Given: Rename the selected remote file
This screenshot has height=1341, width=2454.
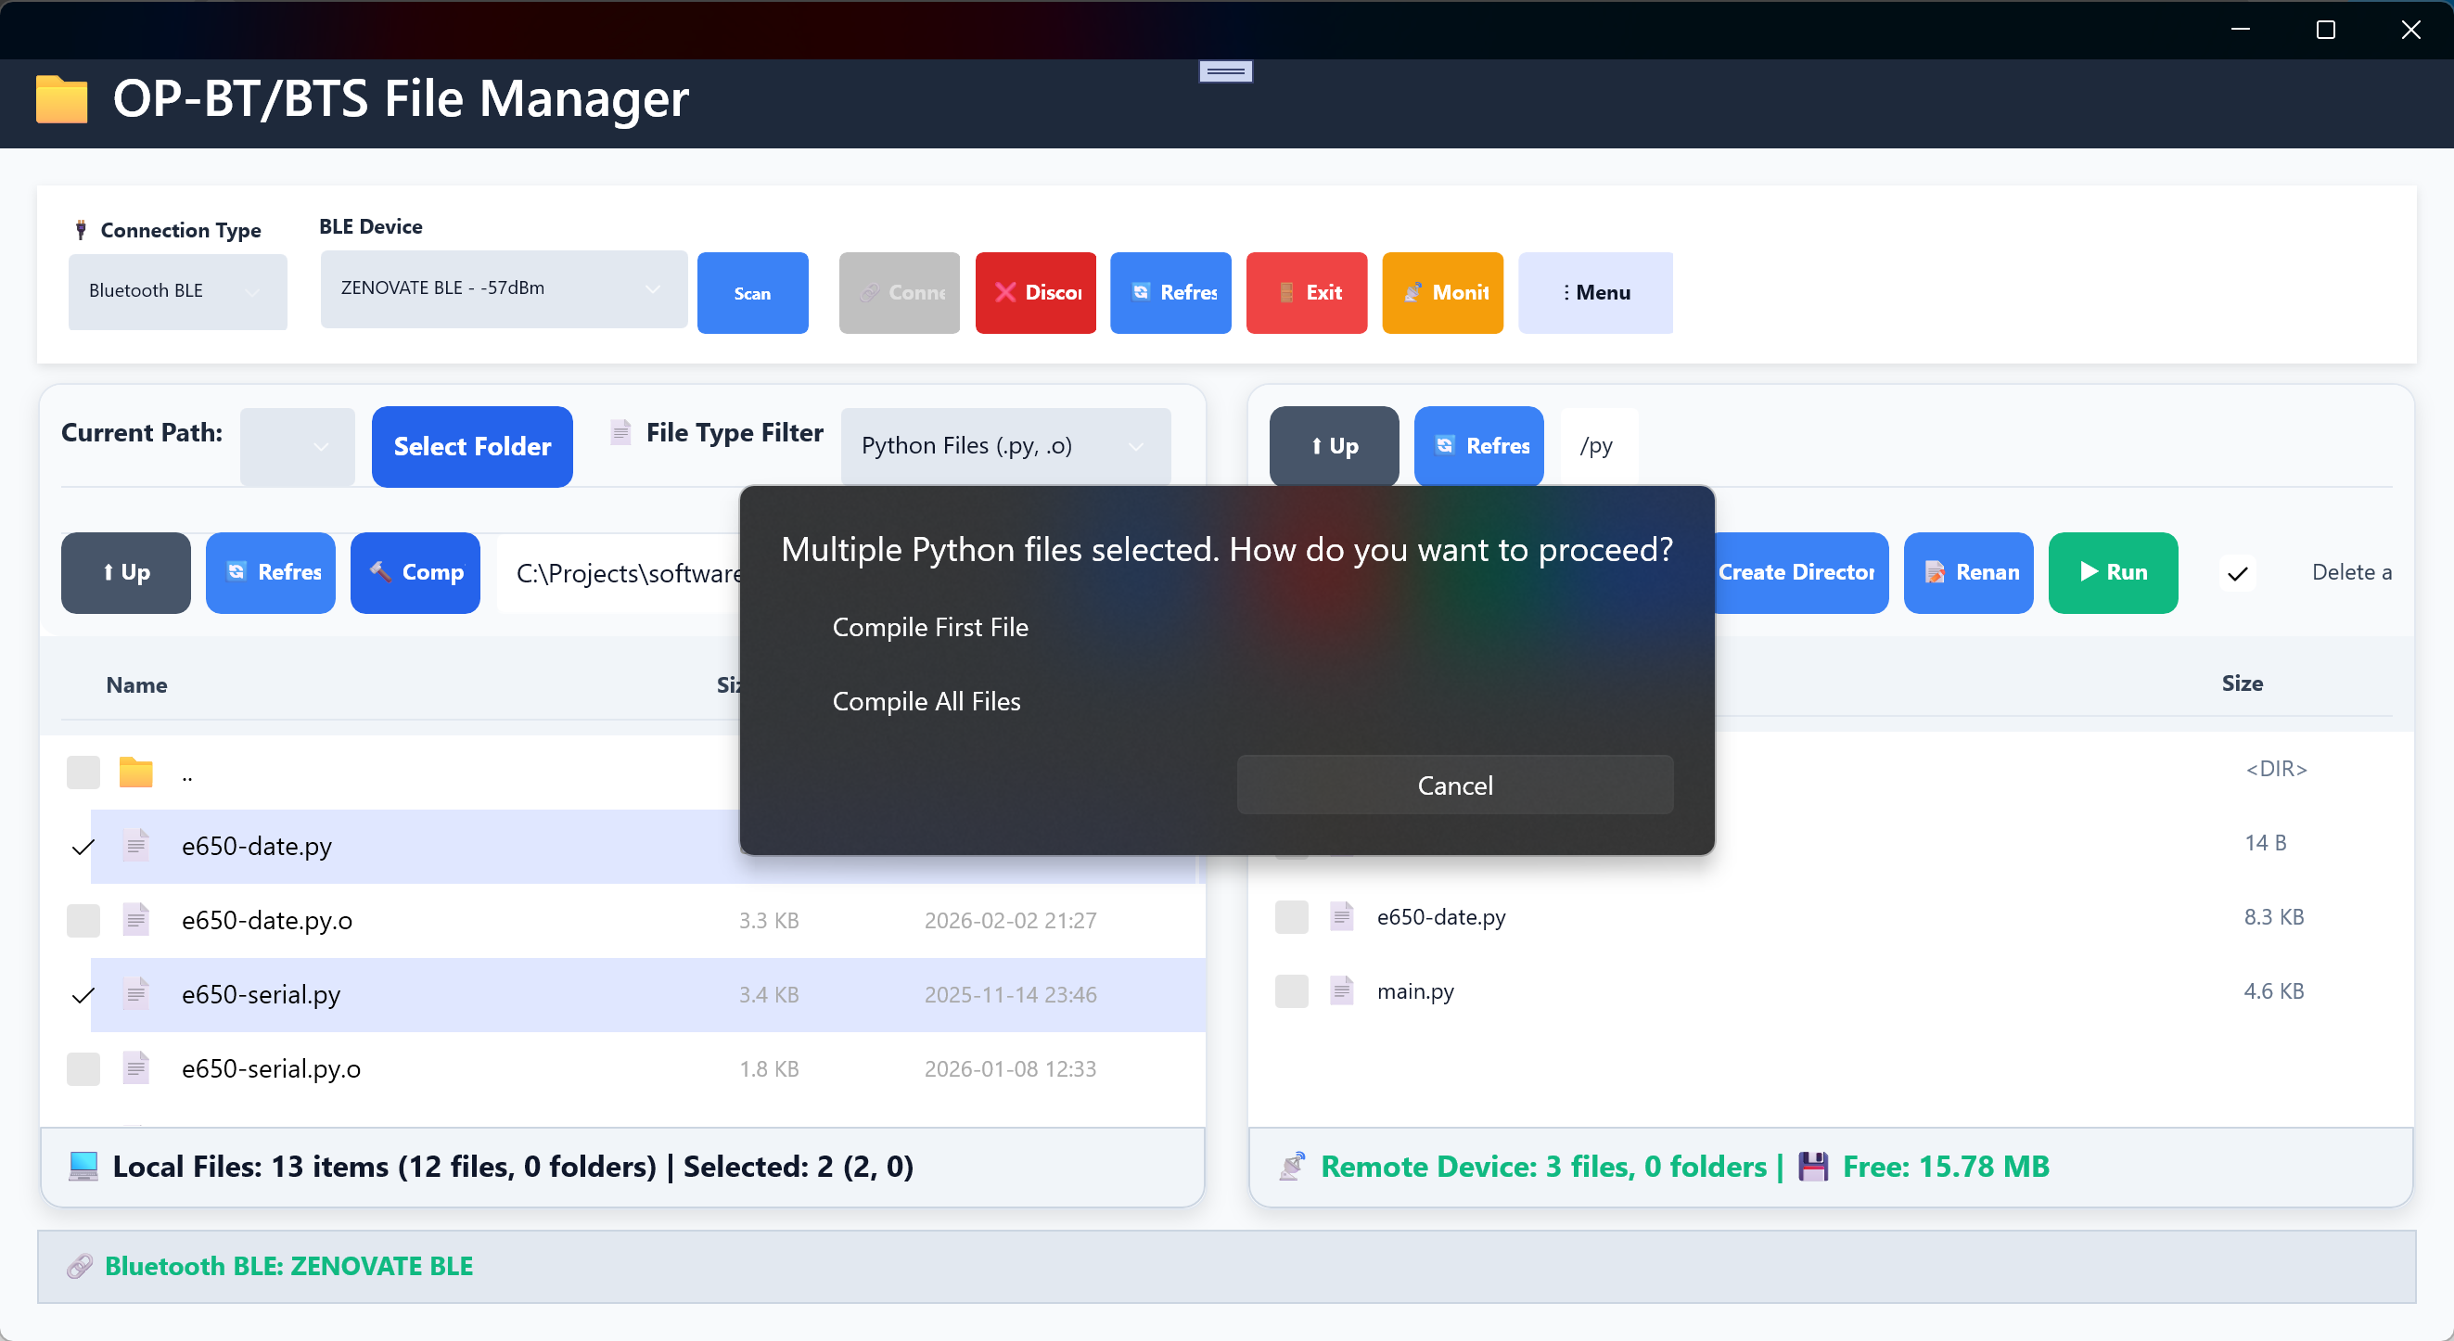Looking at the screenshot, I should (1968, 572).
